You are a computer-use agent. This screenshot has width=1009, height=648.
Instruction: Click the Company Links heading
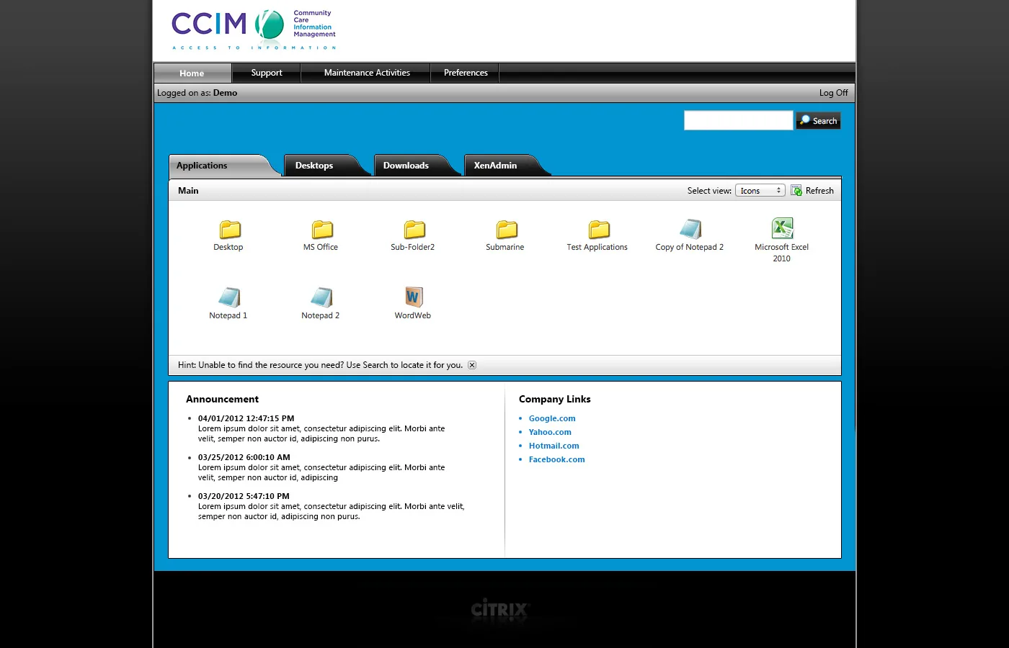coord(555,399)
